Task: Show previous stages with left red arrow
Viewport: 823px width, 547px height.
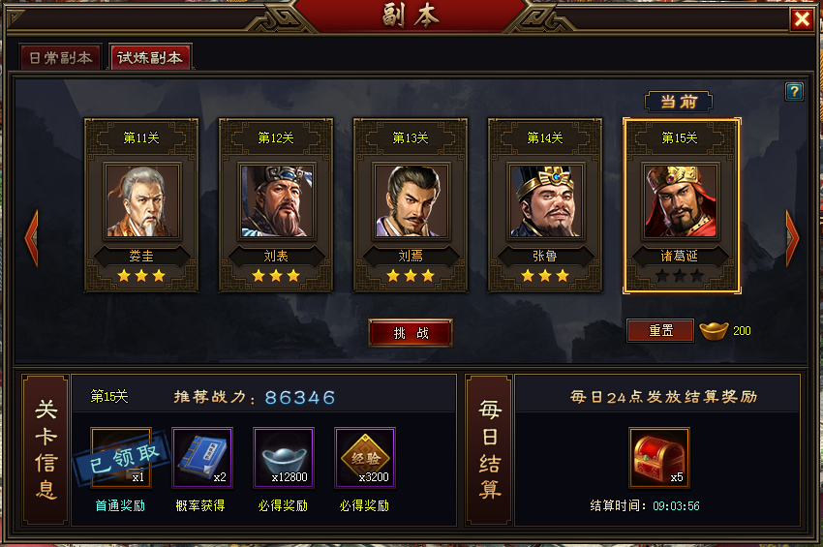Action: 32,238
